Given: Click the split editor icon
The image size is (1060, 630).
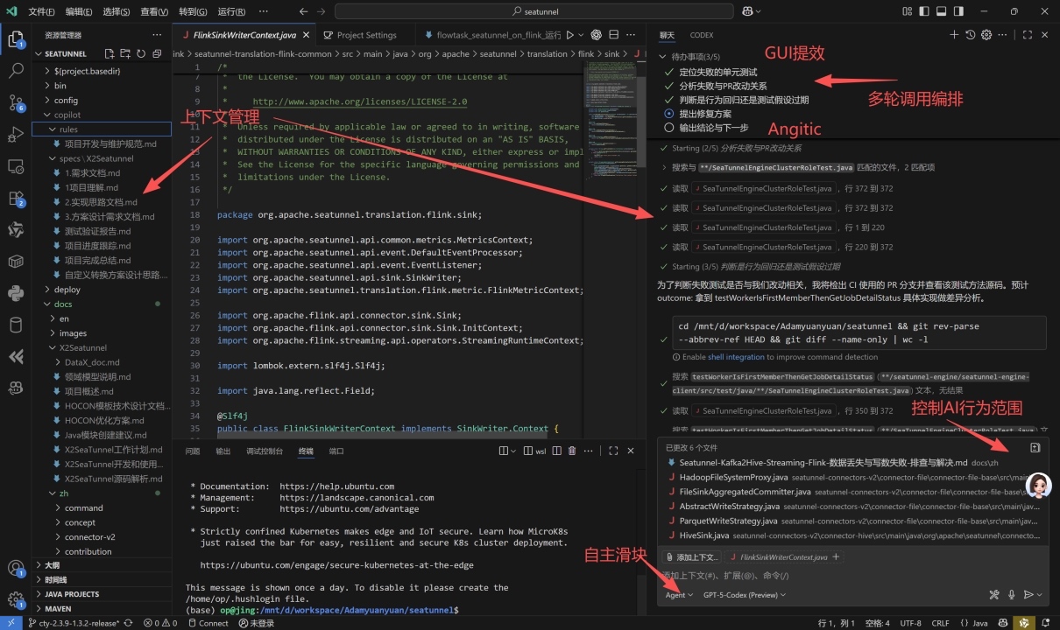Looking at the screenshot, I should [x=612, y=35].
